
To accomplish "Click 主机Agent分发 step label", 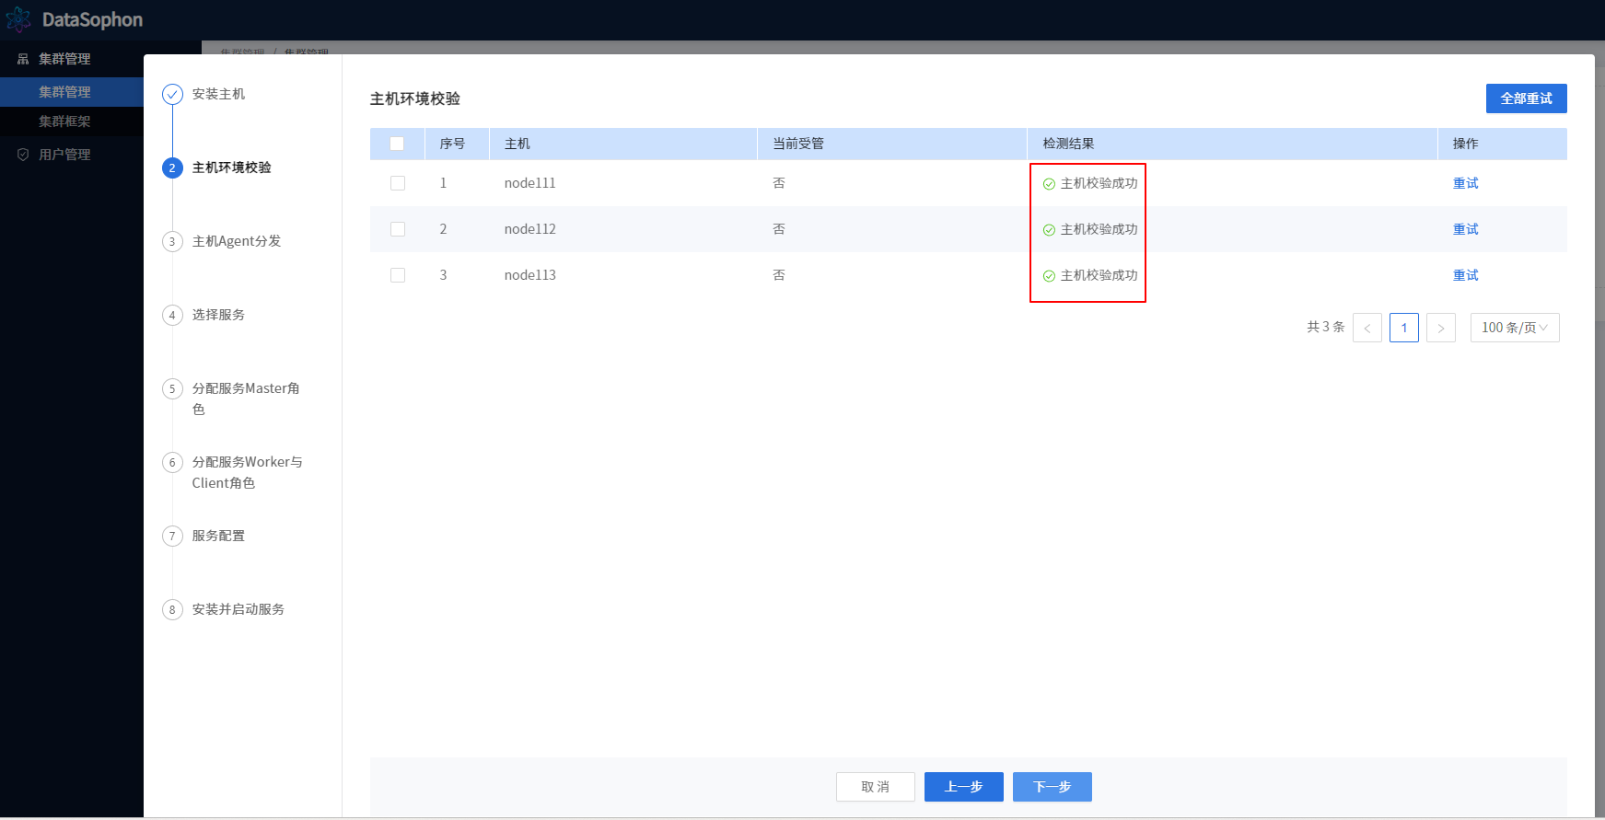I will pos(237,241).
